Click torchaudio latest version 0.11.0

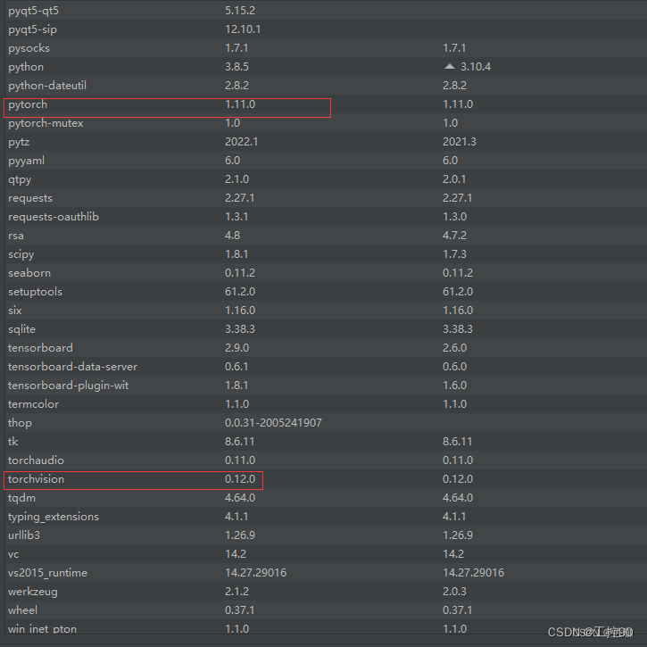tap(458, 460)
